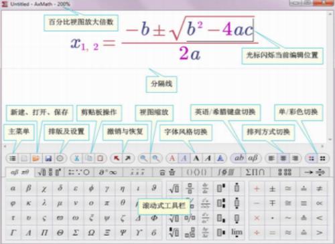
Task: Insert the stacked fraction template
Action: coord(190,189)
